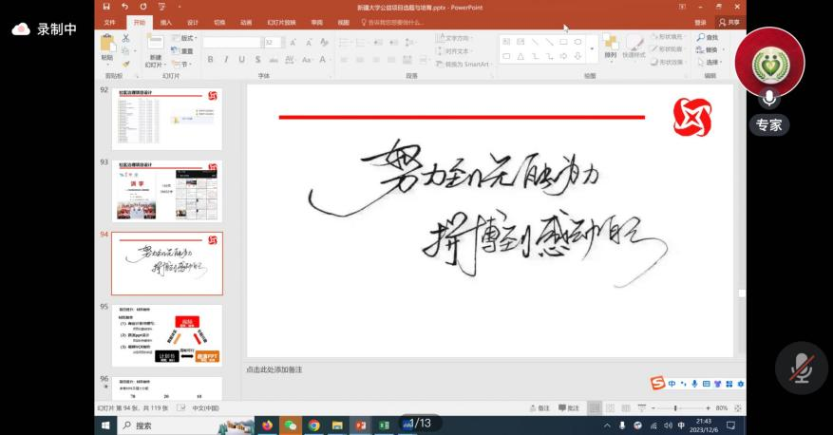Open the Select (选择) dropdown in editing group
This screenshot has width=833, height=435.
(710, 63)
